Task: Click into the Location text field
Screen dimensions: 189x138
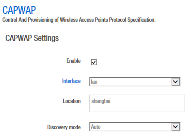Action: click(137, 103)
